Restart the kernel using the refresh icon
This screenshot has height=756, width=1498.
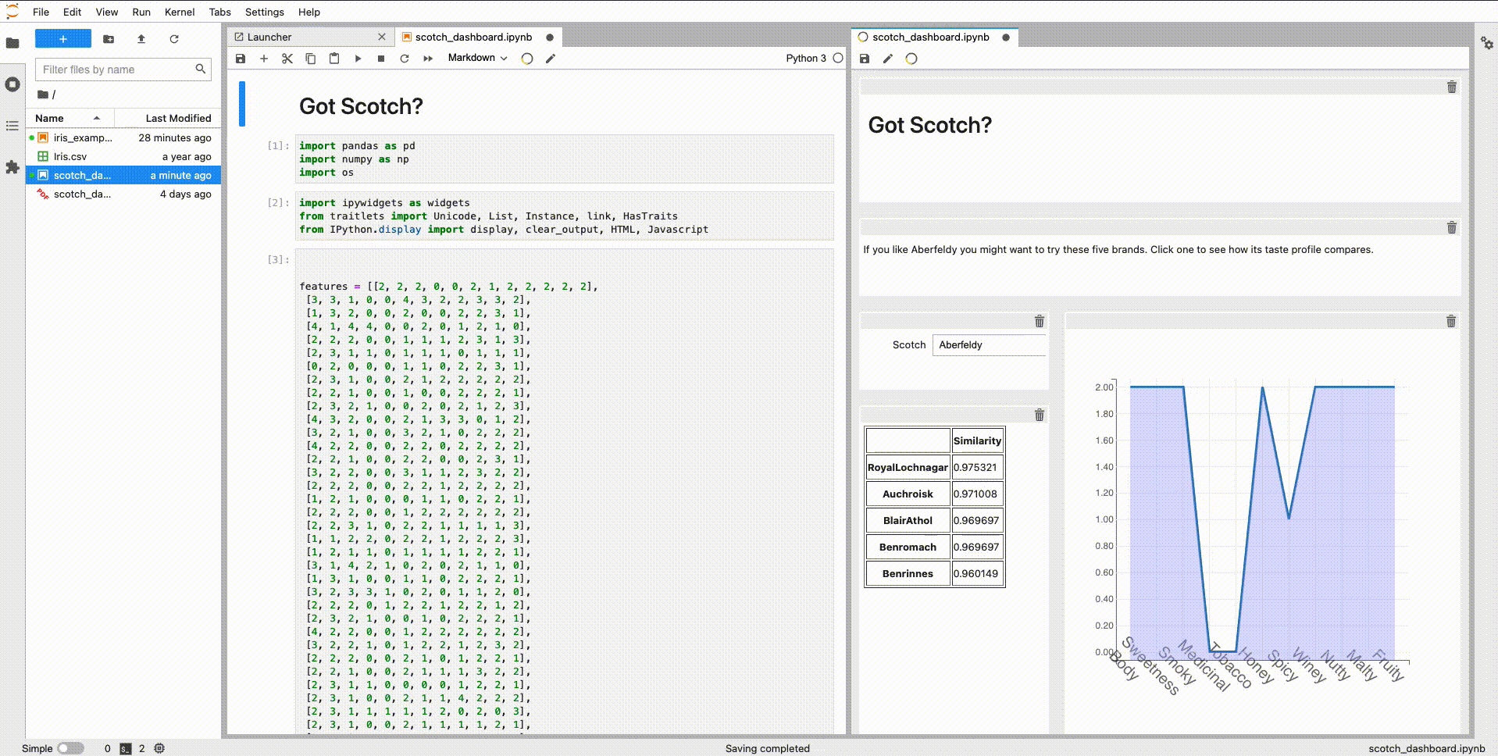405,59
